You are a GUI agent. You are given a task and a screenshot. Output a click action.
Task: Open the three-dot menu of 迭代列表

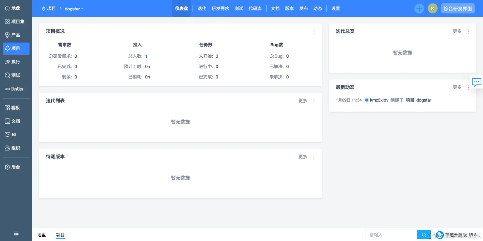click(314, 101)
